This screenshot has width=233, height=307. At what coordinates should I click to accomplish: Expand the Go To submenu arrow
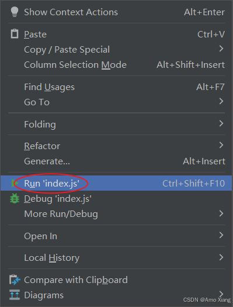tap(221, 101)
